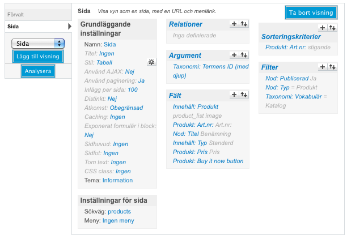This screenshot has height=235, width=347.
Task: Add a filter with the Filter plus icon
Action: [323, 67]
